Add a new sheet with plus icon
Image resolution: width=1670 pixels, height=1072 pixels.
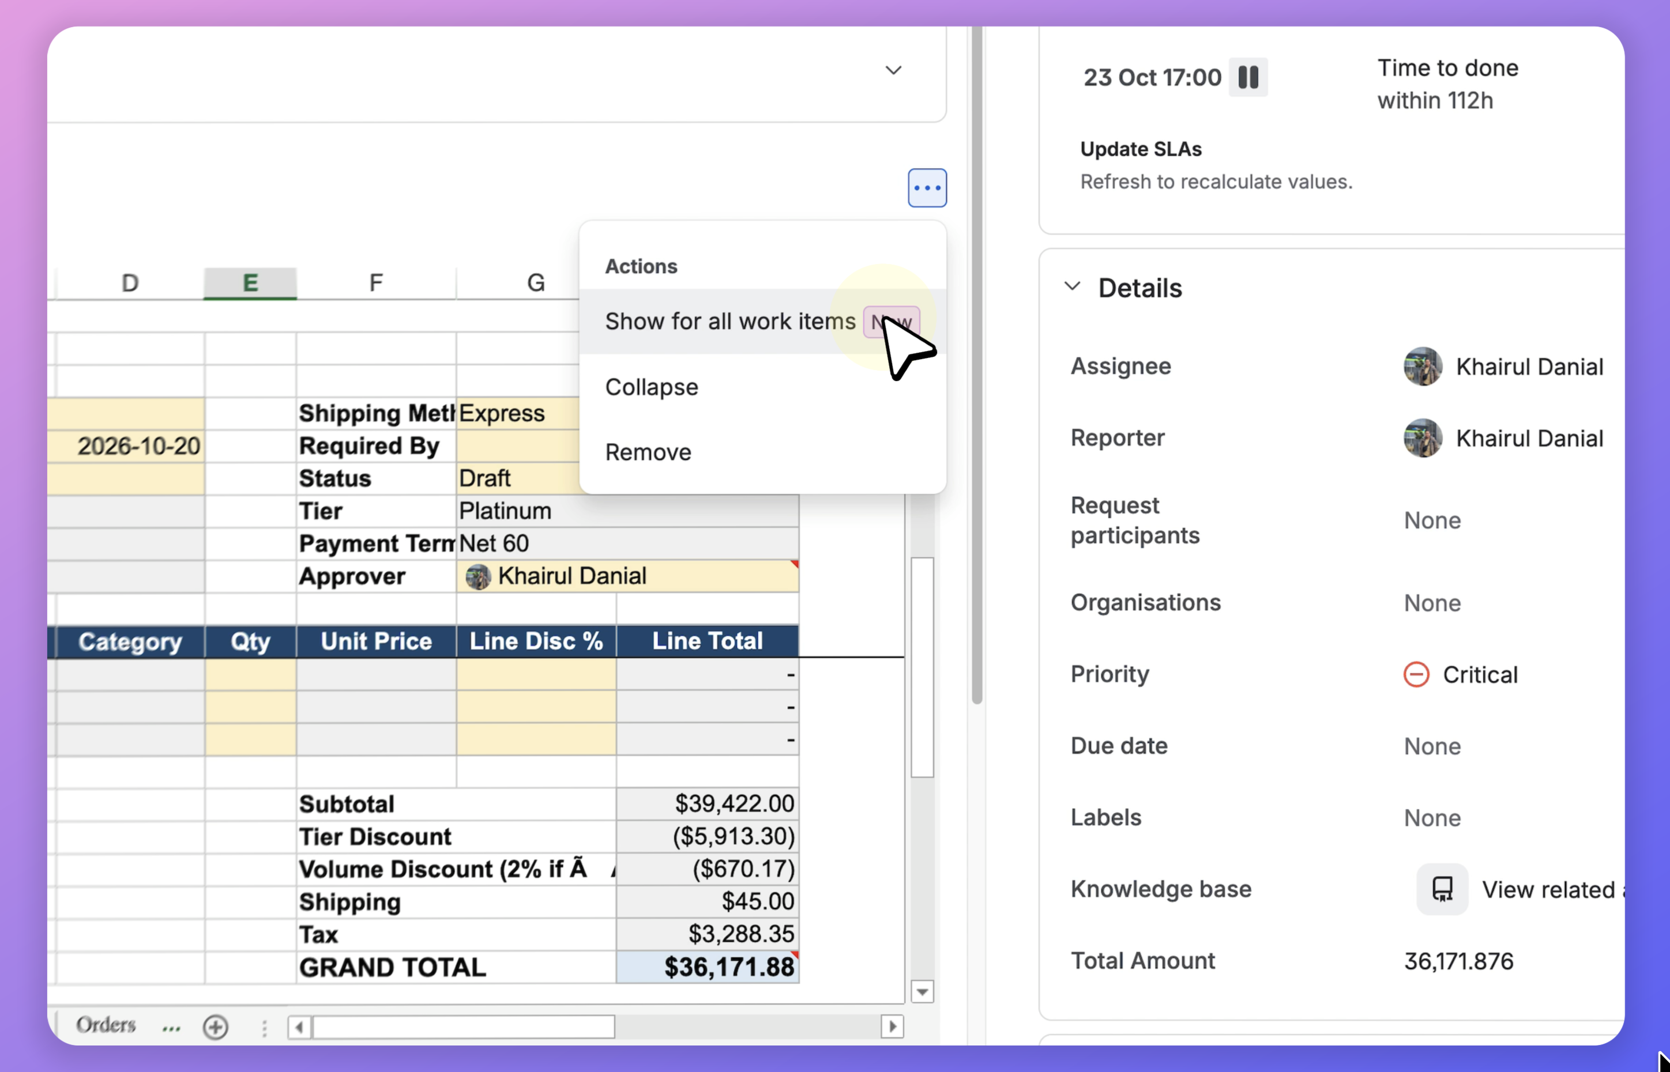click(215, 1026)
